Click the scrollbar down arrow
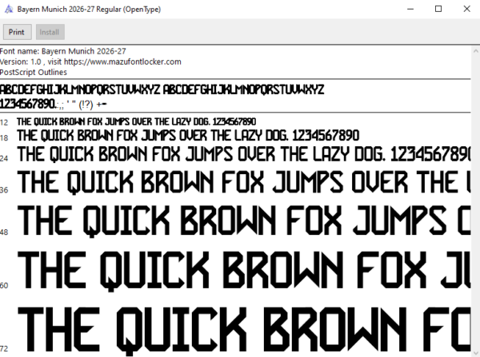 pyautogui.click(x=476, y=353)
